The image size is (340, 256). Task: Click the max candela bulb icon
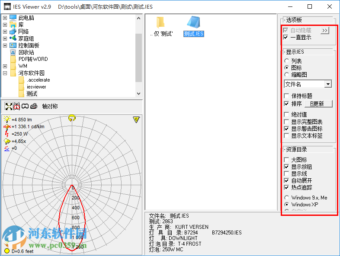tap(7, 126)
